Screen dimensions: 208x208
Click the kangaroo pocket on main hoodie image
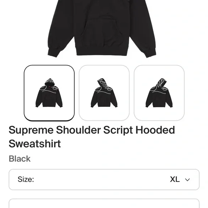(x=102, y=33)
